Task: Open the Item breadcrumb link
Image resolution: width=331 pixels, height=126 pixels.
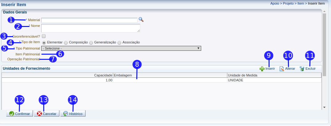Action: click(x=301, y=4)
